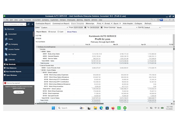Click Windows taskbar Search box

coord(71,108)
